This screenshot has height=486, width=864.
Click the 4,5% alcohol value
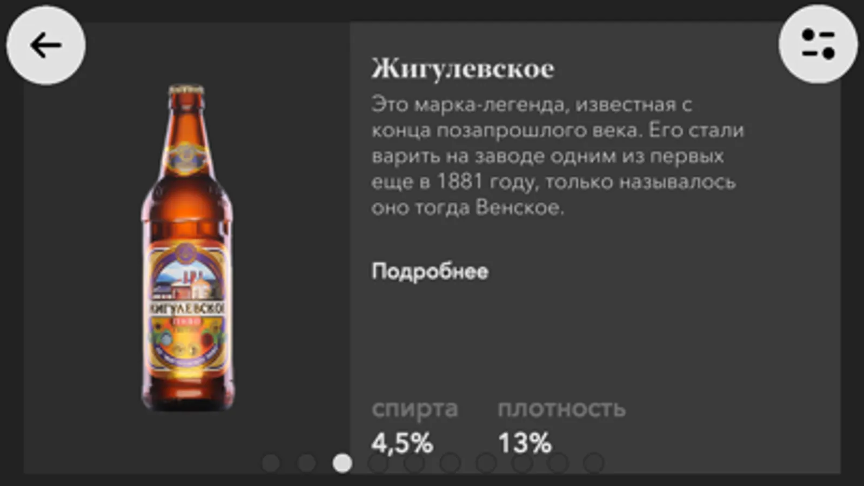[402, 443]
